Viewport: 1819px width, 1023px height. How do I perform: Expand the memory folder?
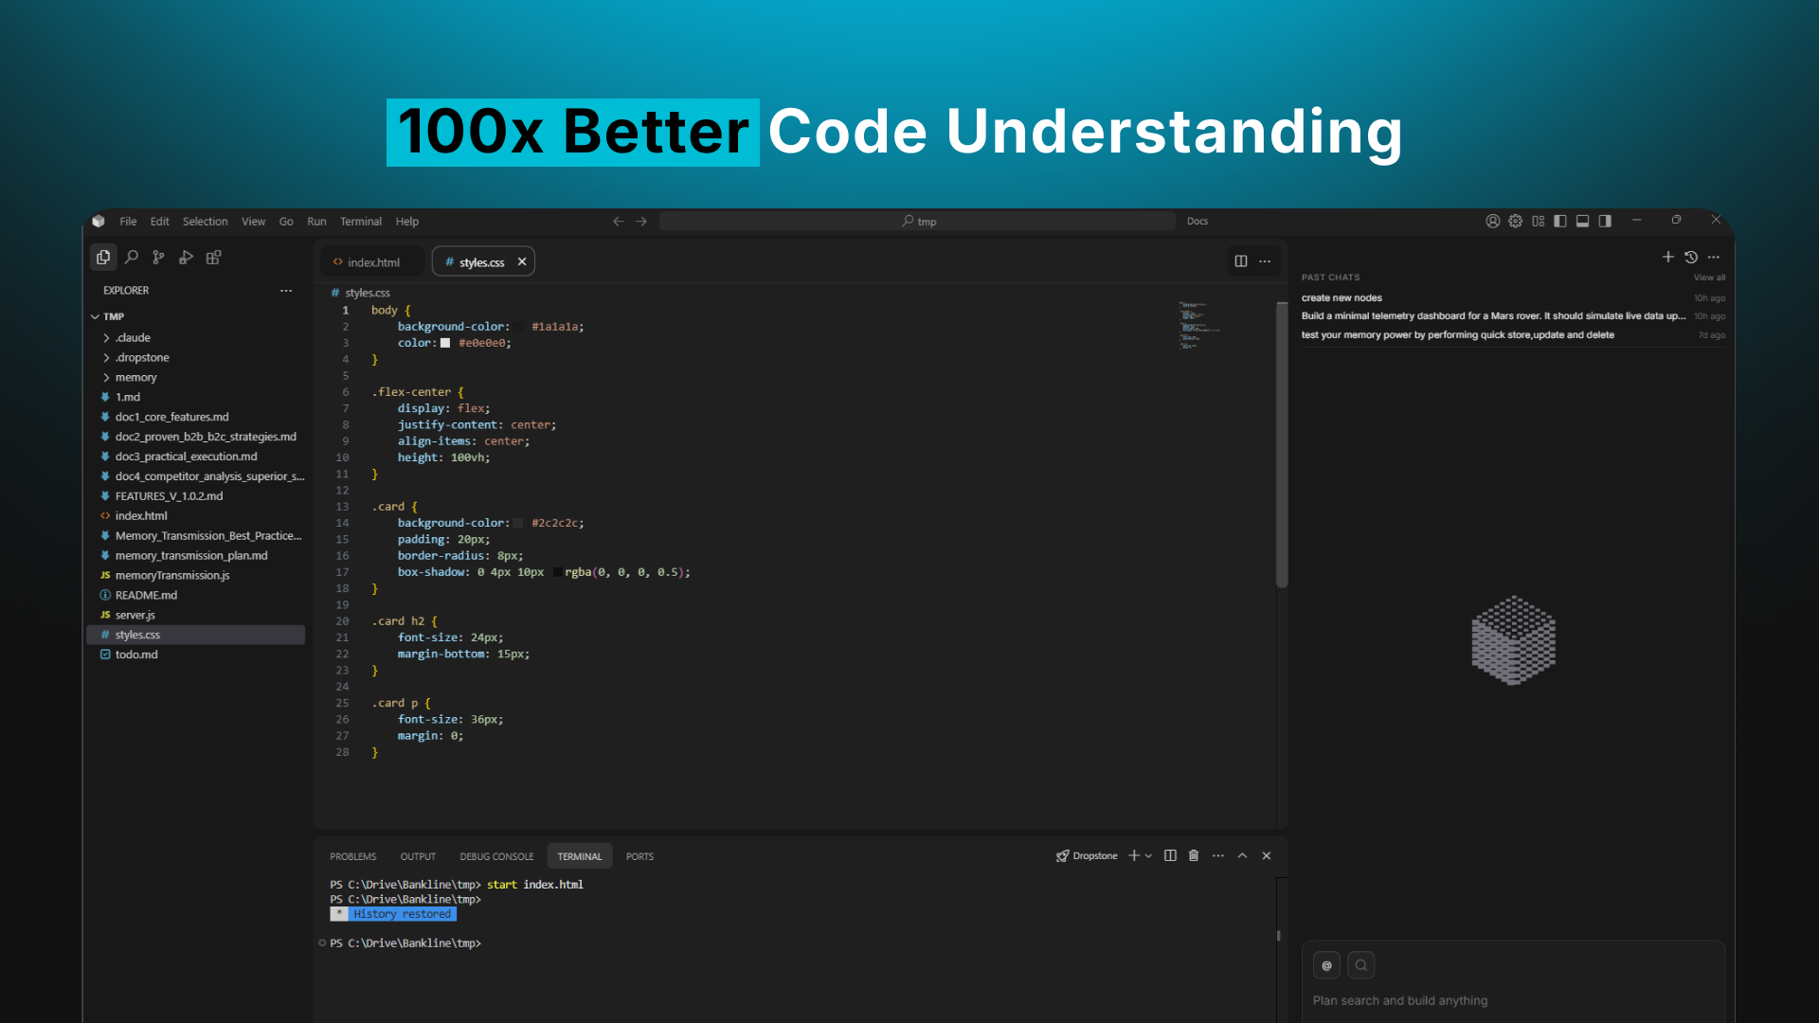pyautogui.click(x=135, y=377)
